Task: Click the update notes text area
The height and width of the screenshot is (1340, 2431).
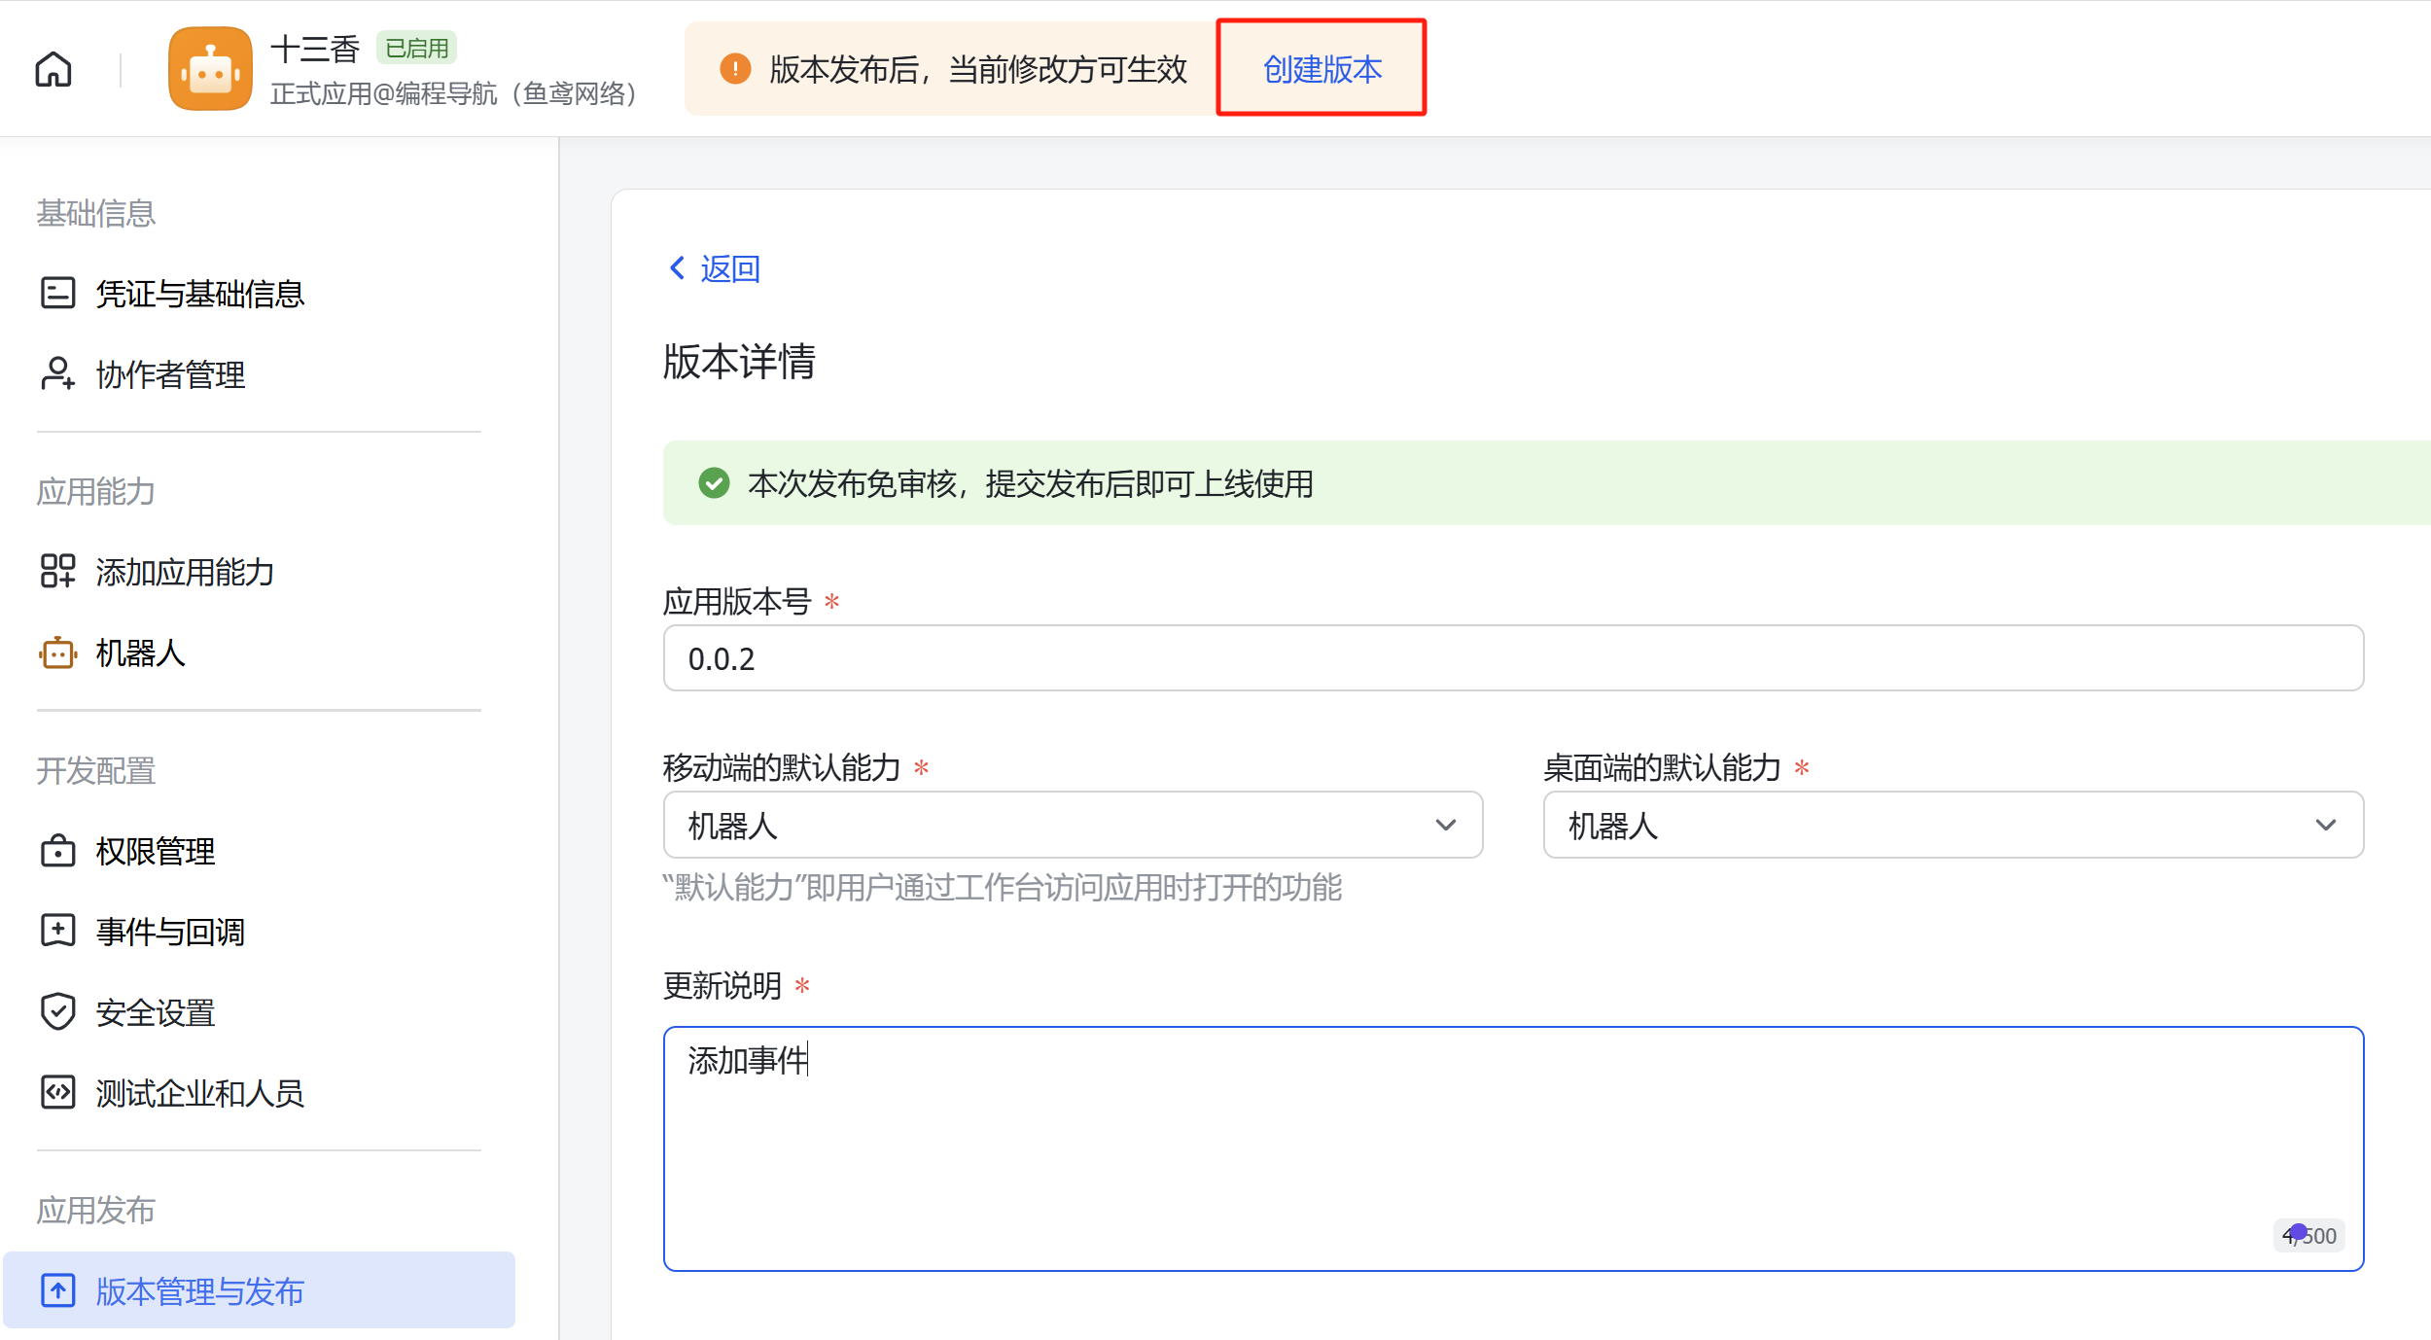Action: pyautogui.click(x=1512, y=1147)
